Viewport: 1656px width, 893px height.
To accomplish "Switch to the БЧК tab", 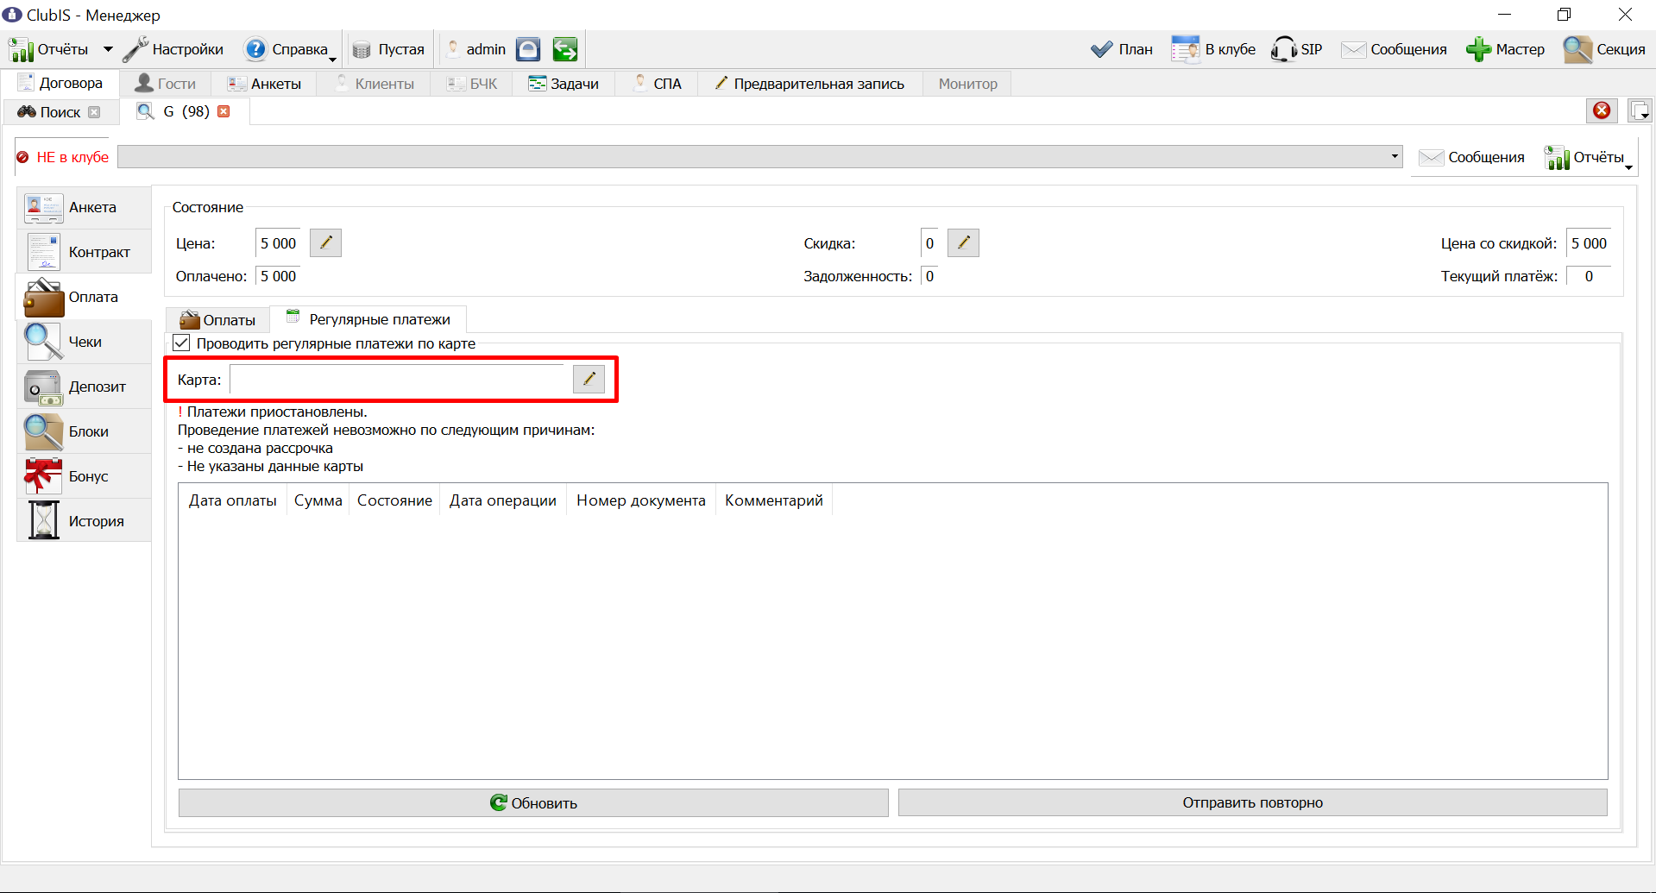I will coord(472,84).
